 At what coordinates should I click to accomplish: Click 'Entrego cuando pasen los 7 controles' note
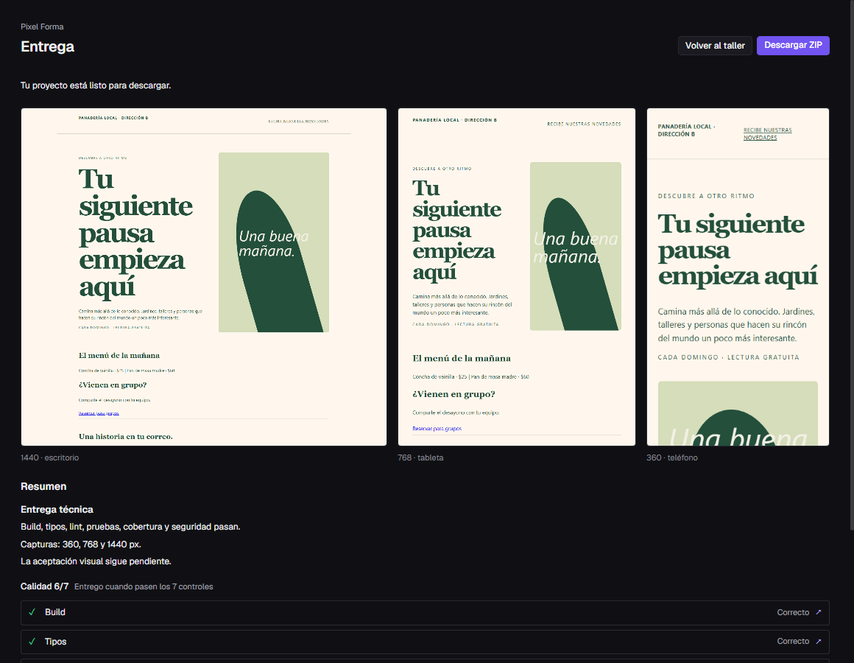tap(144, 586)
